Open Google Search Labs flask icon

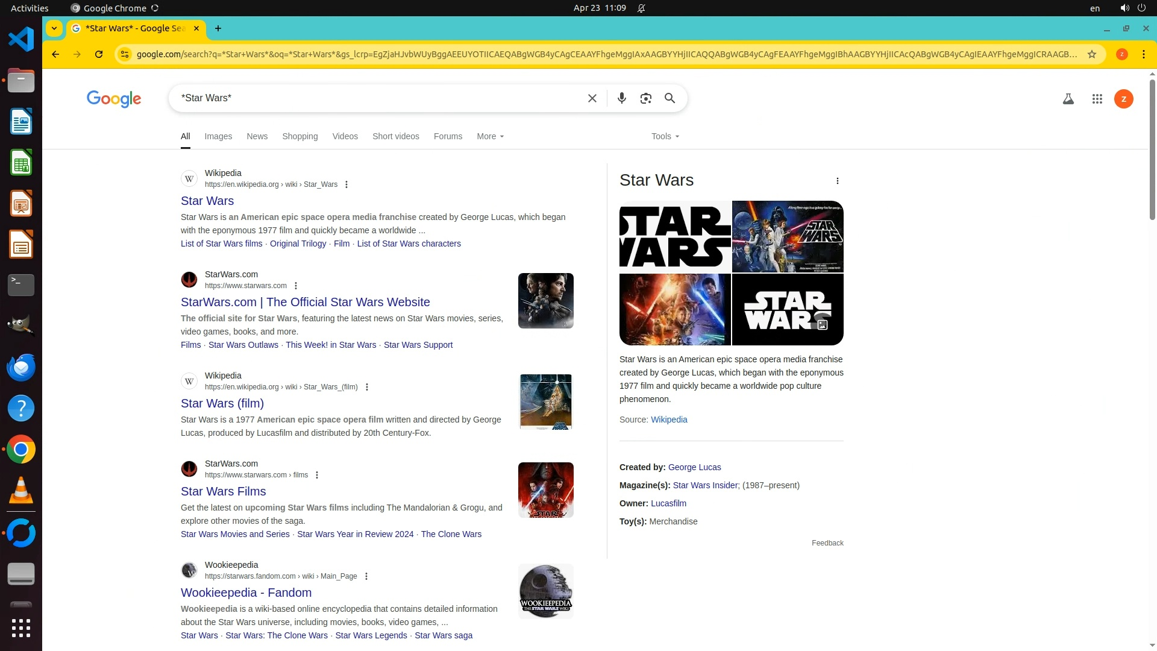pos(1068,99)
